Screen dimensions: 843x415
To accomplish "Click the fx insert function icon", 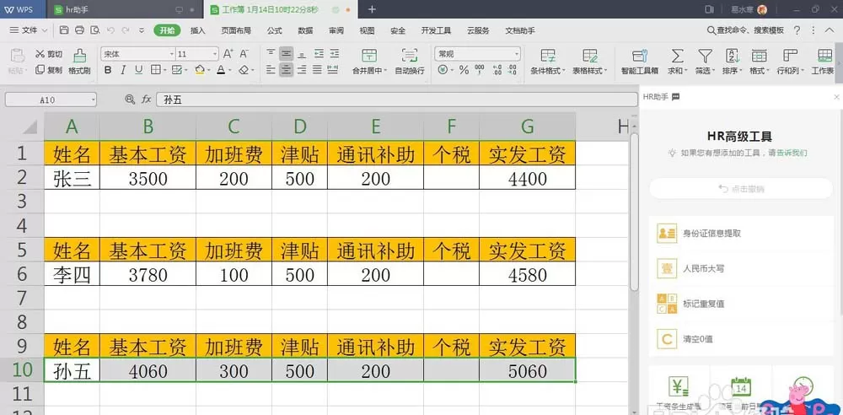I will pos(146,99).
